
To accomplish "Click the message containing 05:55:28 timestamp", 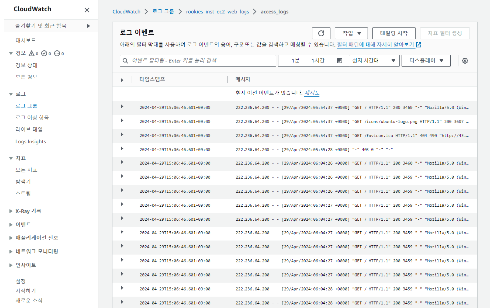I will pos(314,150).
